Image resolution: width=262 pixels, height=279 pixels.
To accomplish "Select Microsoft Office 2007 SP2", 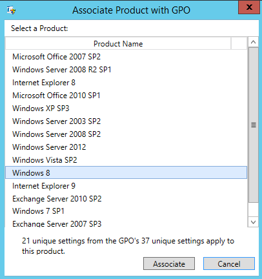I will pos(126,57).
